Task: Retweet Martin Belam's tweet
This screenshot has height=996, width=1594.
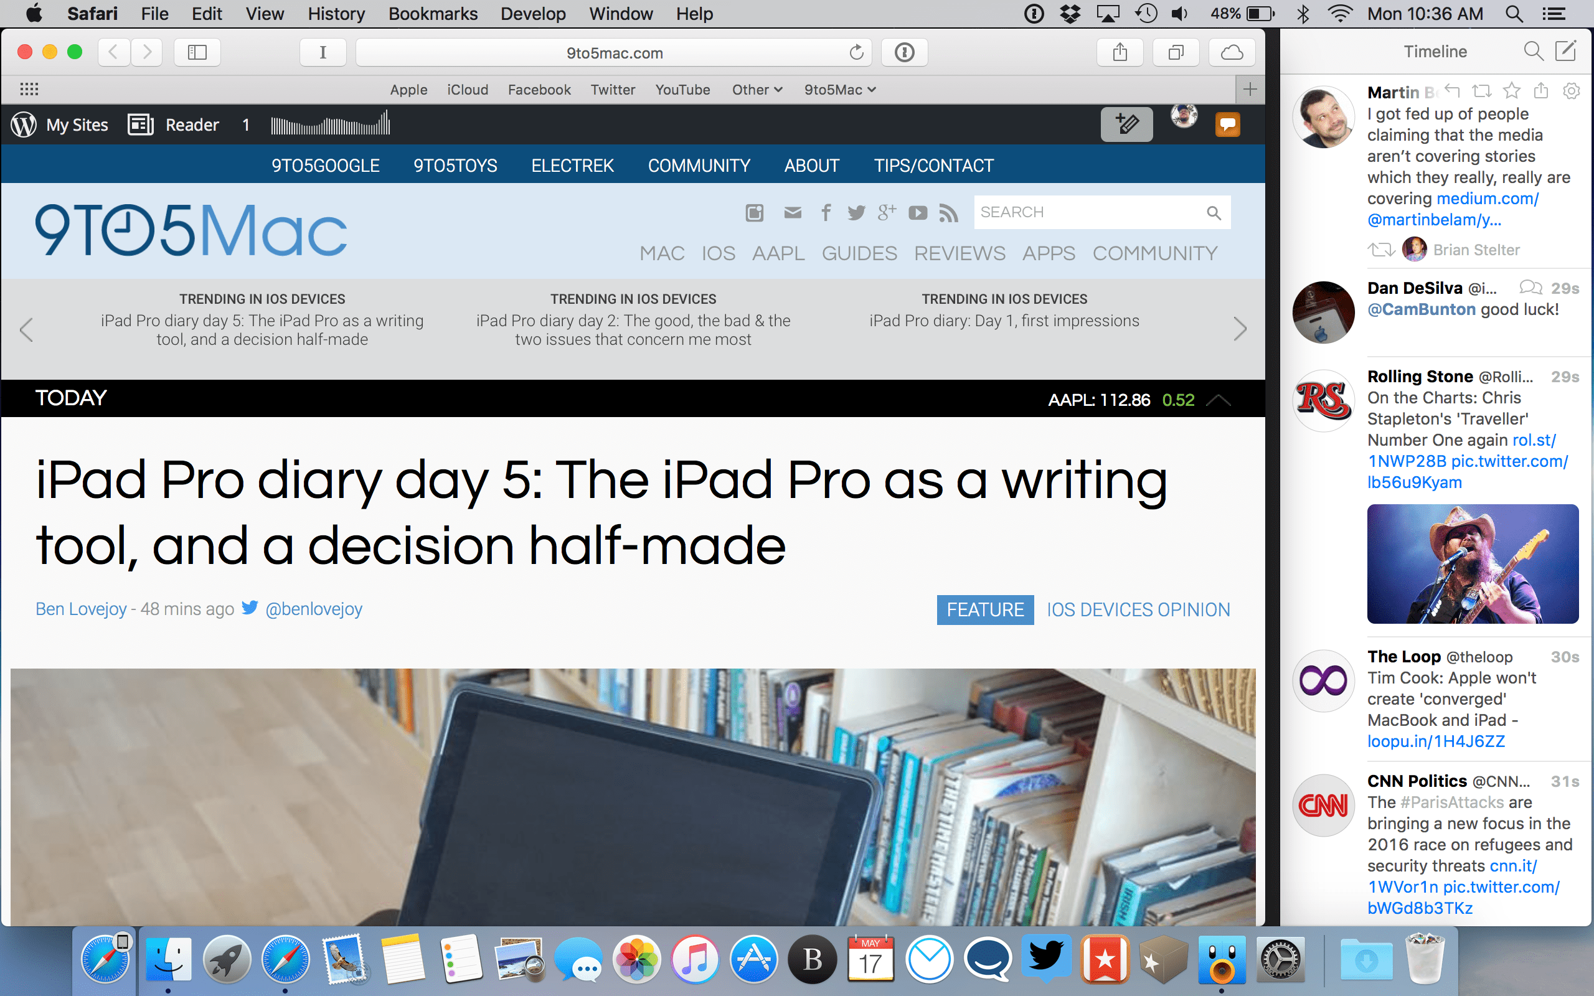Action: [x=1482, y=91]
